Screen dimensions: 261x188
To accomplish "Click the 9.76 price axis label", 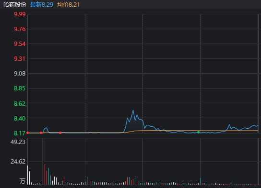I will pyautogui.click(x=20, y=29).
